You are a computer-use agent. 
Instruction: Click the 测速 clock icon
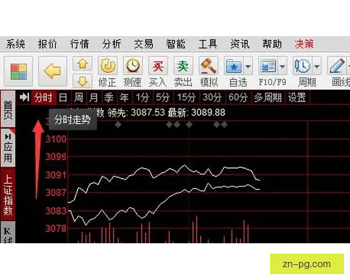point(133,66)
